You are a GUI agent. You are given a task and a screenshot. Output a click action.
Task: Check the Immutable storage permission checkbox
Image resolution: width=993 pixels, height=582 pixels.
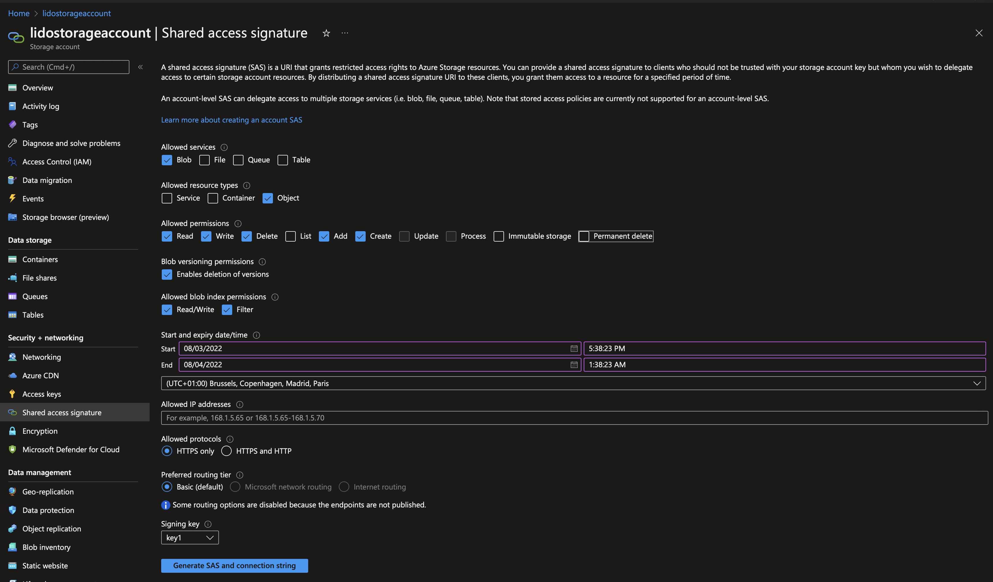pyautogui.click(x=499, y=237)
